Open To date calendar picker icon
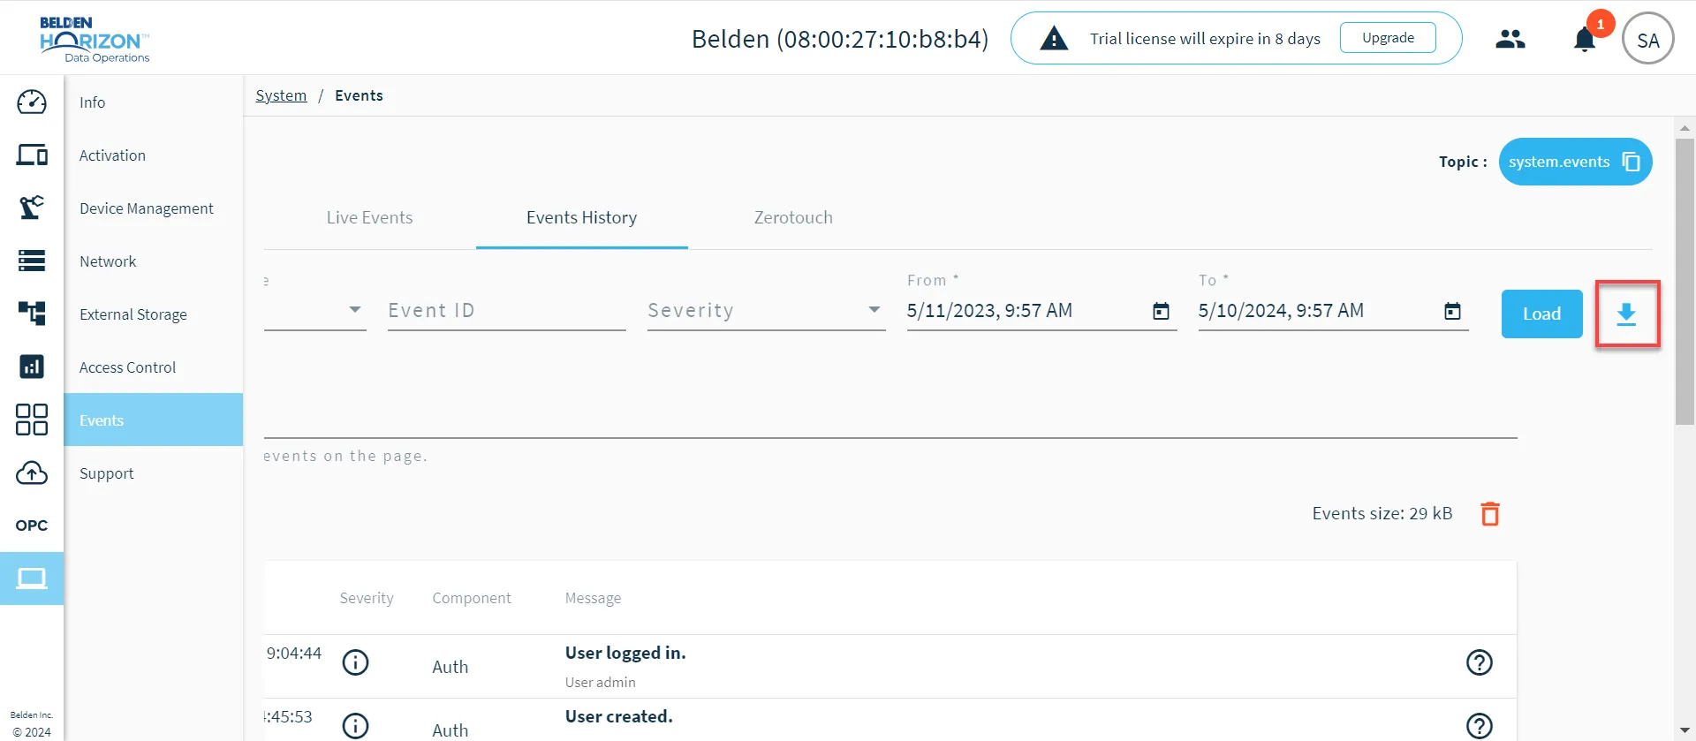This screenshot has height=741, width=1696. point(1452,311)
